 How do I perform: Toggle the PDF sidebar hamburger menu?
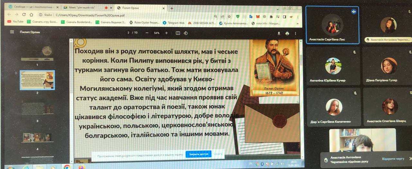click(12, 32)
